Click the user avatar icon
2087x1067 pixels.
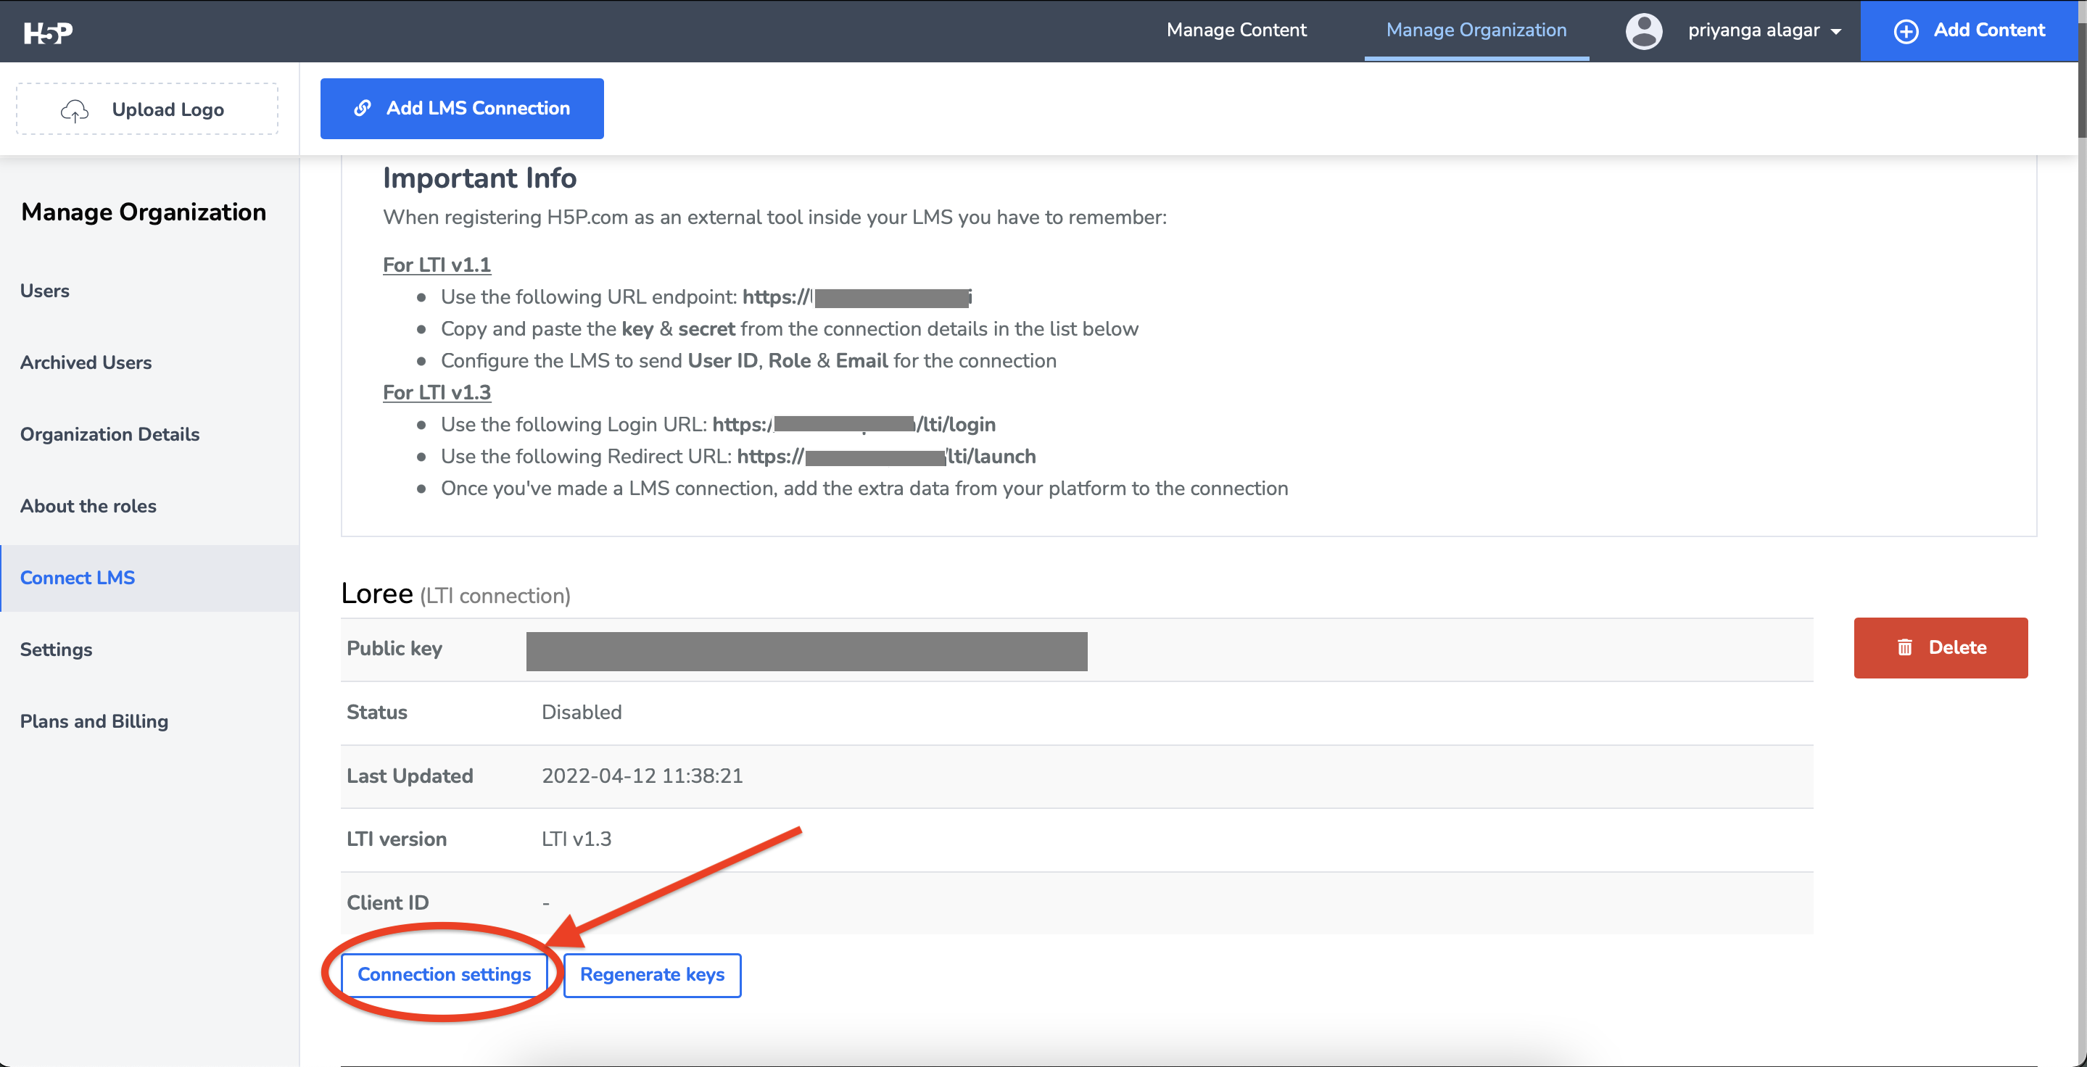click(1643, 30)
